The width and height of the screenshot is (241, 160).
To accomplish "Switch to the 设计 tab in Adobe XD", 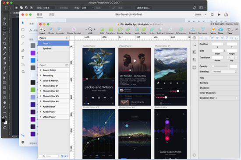I will coord(39,14).
